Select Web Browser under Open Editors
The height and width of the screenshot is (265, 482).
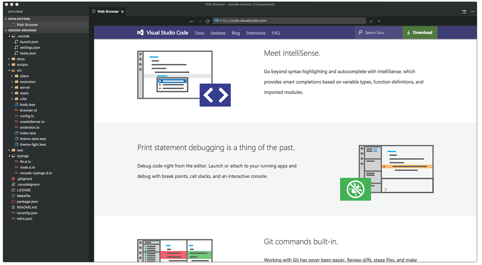coord(27,25)
